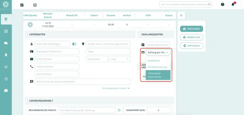This screenshot has width=244, height=115.
Task: Click the ZAHLUNGSDATEN section heading
Action: pos(152,34)
